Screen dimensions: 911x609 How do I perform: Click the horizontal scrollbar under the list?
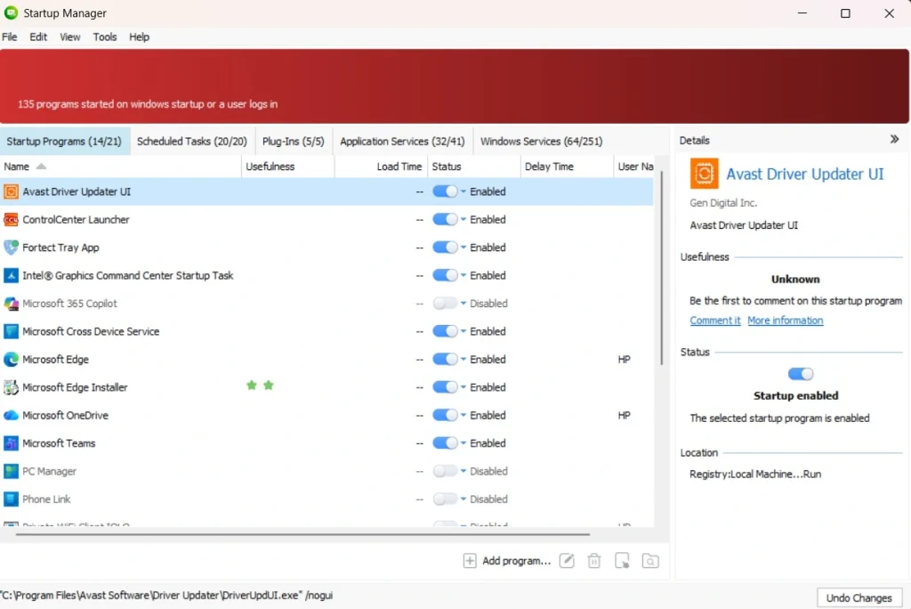point(302,534)
